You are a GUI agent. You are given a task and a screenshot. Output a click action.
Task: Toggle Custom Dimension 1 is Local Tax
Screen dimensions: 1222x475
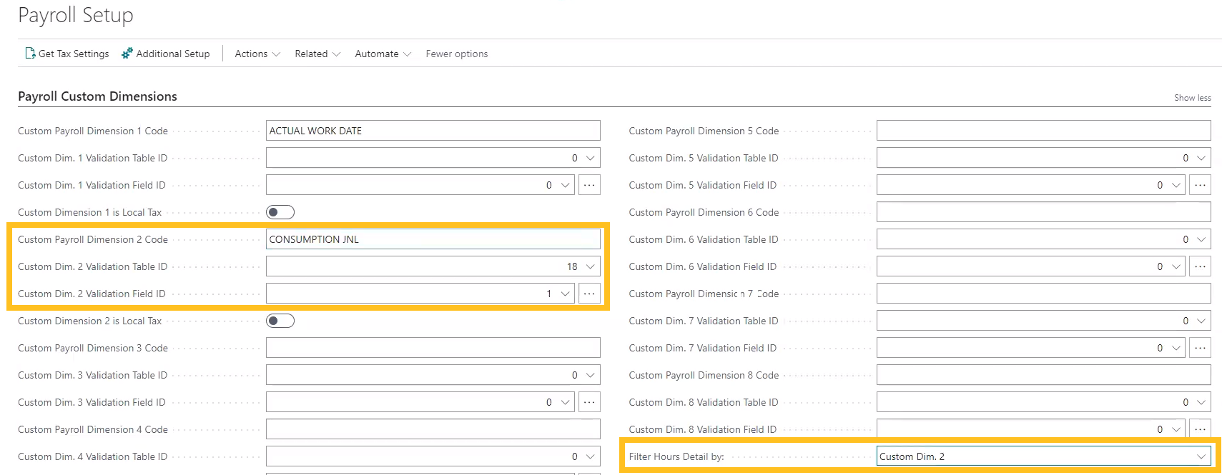(x=280, y=212)
